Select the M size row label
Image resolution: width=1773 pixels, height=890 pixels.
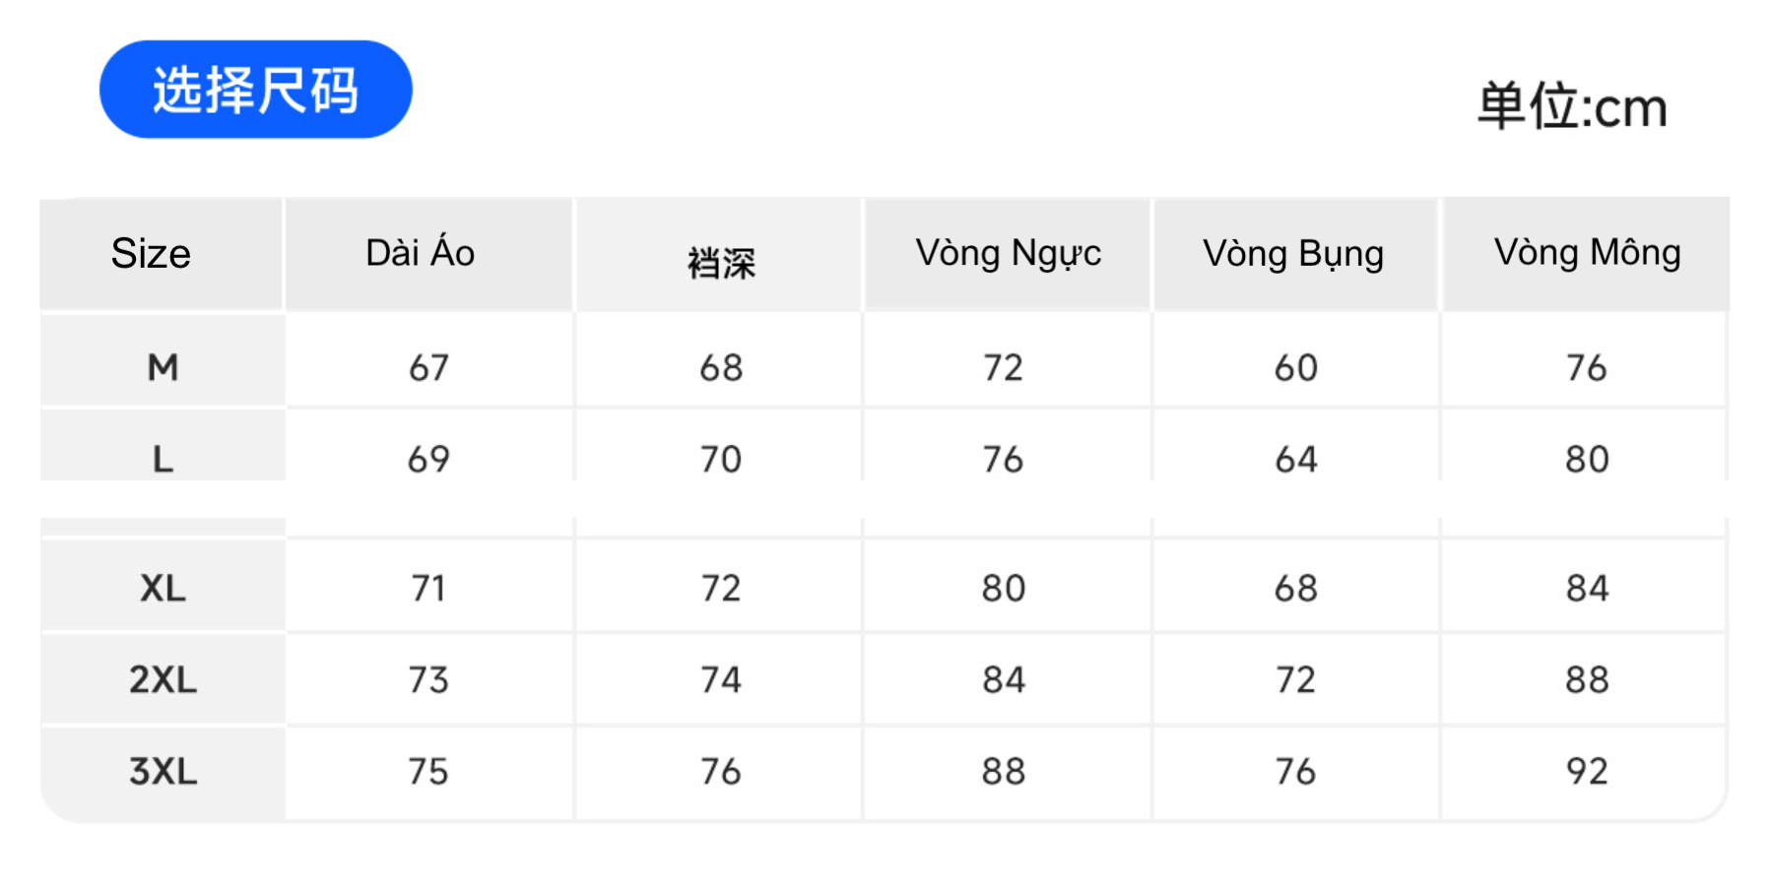pyautogui.click(x=163, y=367)
